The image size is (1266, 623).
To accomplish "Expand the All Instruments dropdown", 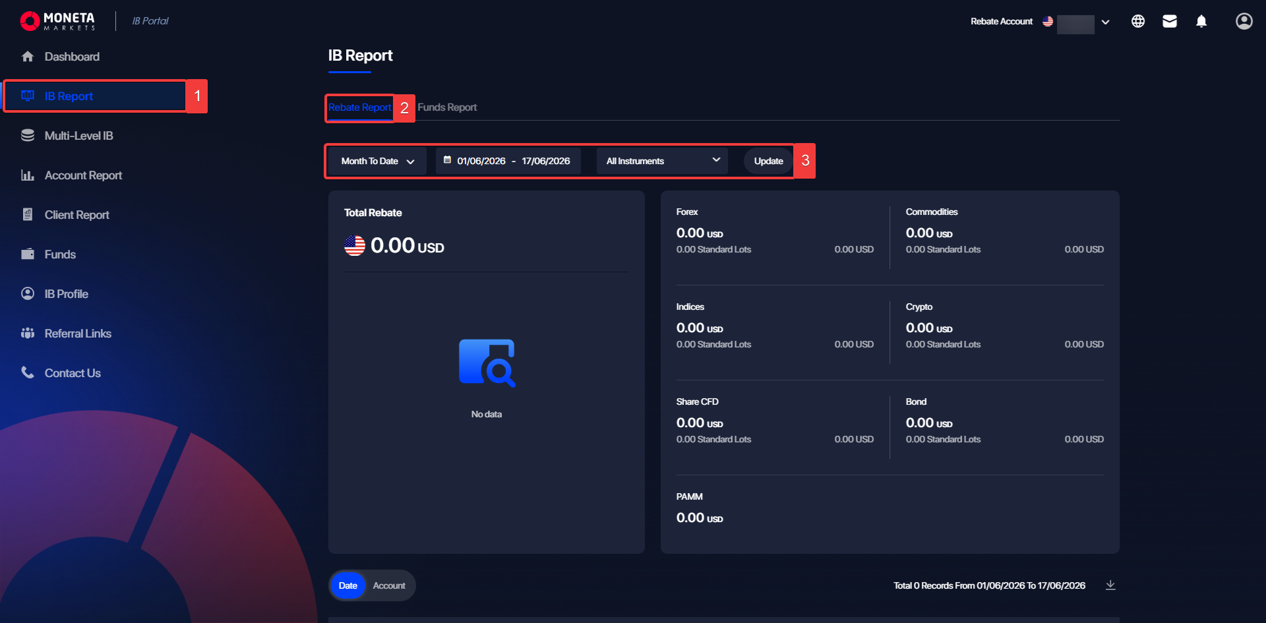I will (662, 161).
